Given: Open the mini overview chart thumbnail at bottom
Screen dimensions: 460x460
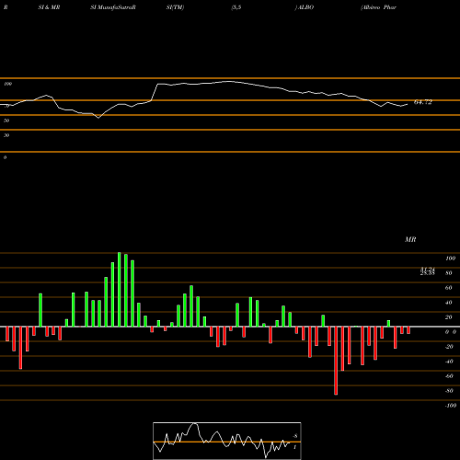Looking at the screenshot, I should point(227,441).
